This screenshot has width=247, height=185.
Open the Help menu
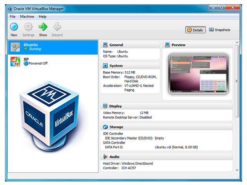click(42, 17)
